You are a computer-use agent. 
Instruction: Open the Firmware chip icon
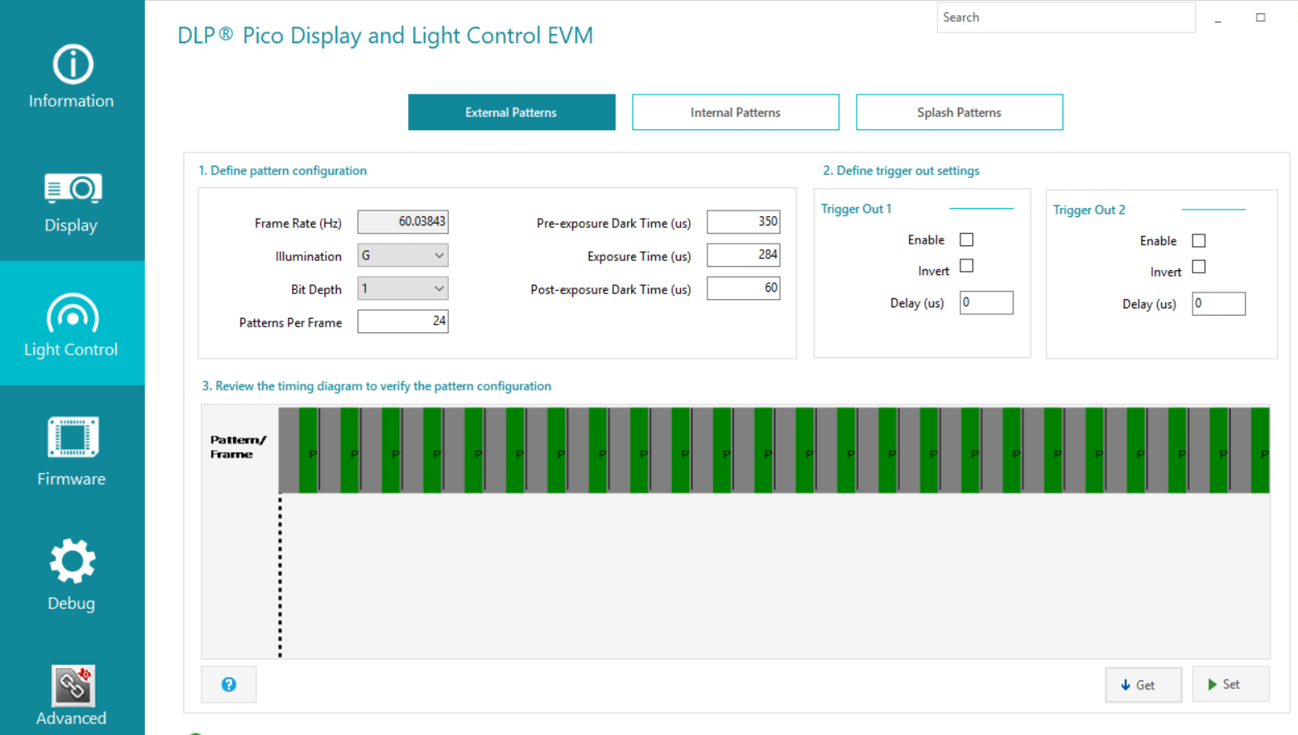[x=72, y=437]
